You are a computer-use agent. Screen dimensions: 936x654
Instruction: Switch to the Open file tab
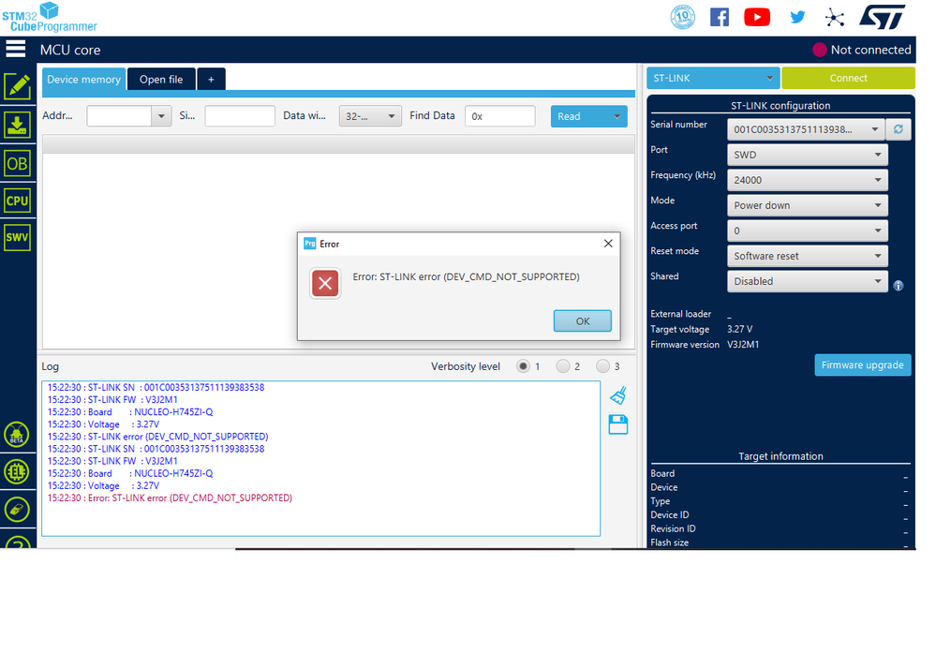click(161, 80)
